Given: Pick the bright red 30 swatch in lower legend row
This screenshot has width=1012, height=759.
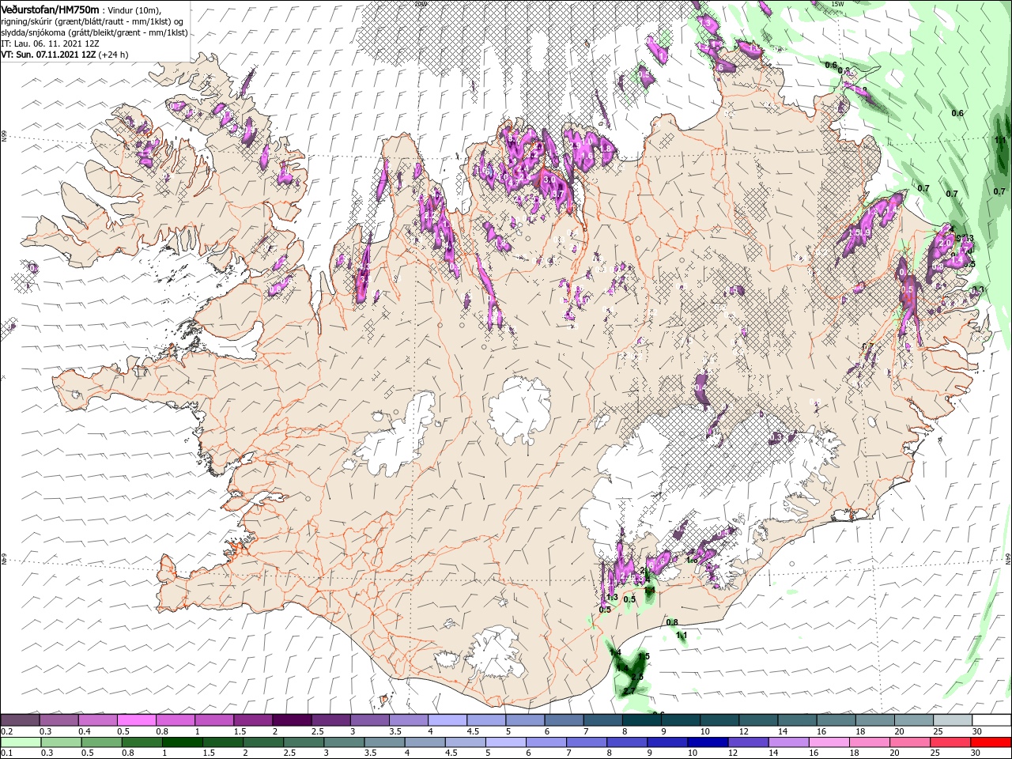Looking at the screenshot, I should pos(991,742).
